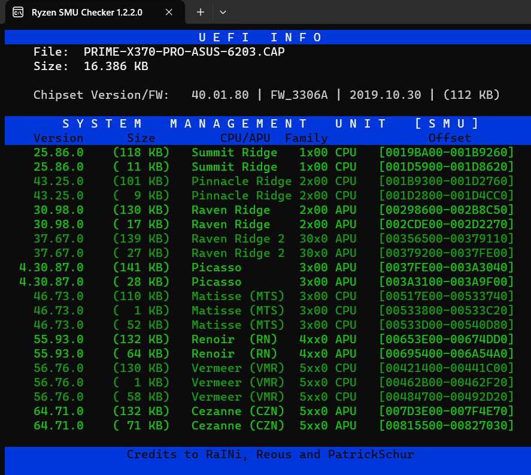Screen dimensions: 531x475
Task: Click offset [007D3E00-007F4E70]
Action: (447, 412)
